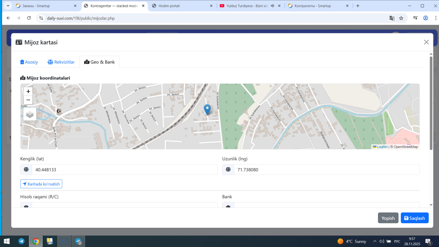Viewport: 439px width, 247px height.
Task: Open the first Telegram taskbar icon
Action: 21,241
